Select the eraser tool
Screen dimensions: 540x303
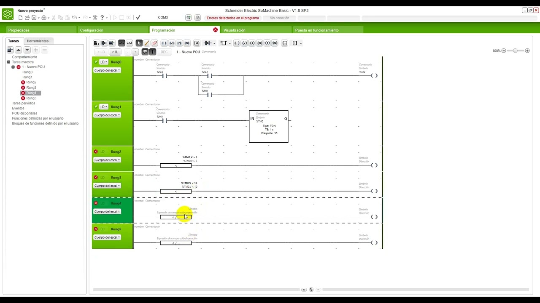[x=154, y=43]
